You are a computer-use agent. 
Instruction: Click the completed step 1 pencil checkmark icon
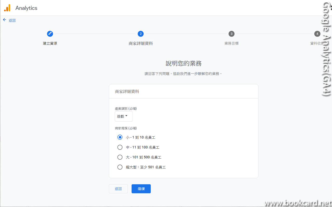(x=50, y=34)
